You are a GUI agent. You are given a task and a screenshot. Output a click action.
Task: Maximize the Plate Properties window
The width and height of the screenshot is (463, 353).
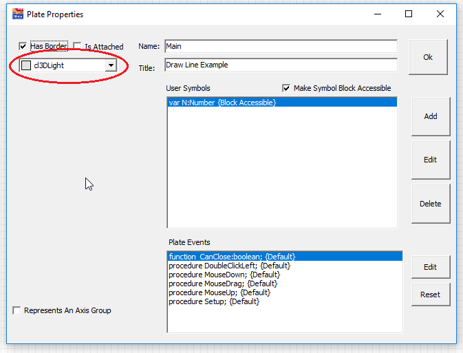[409, 14]
